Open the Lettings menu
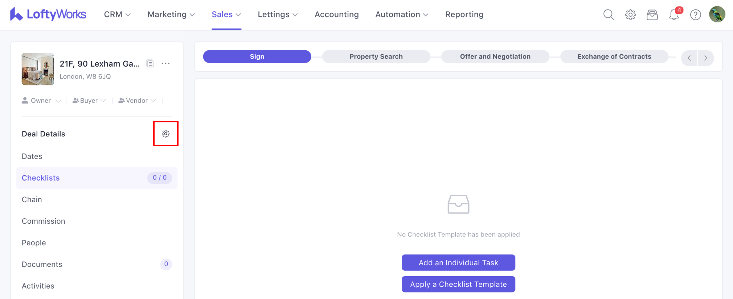Image resolution: width=733 pixels, height=299 pixels. (x=278, y=14)
